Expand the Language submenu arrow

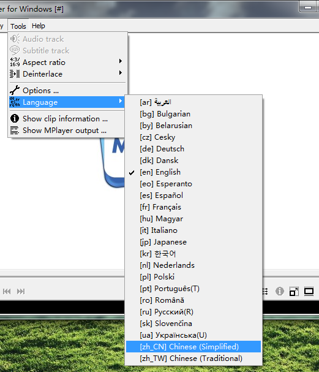pyautogui.click(x=121, y=101)
